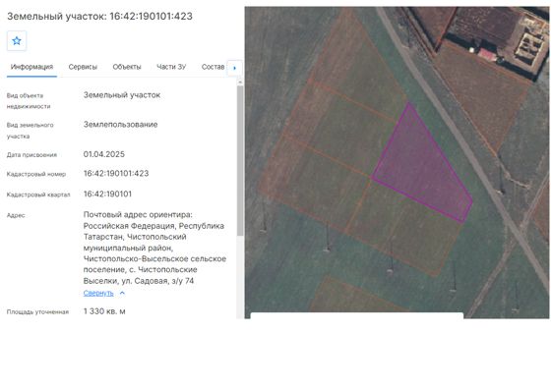
Task: Open the Состав tab
Action: (x=213, y=67)
